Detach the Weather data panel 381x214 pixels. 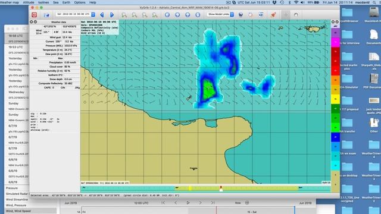tap(36, 22)
